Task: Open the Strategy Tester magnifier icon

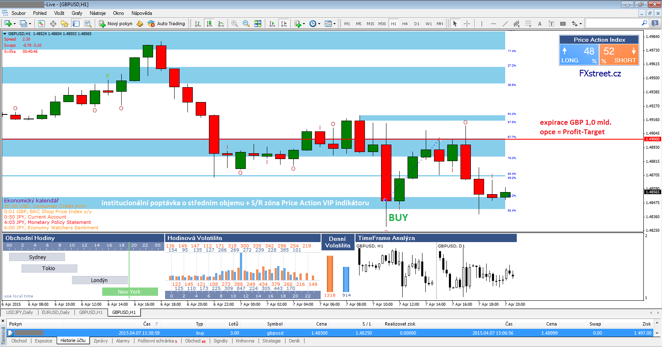Action: point(88,24)
